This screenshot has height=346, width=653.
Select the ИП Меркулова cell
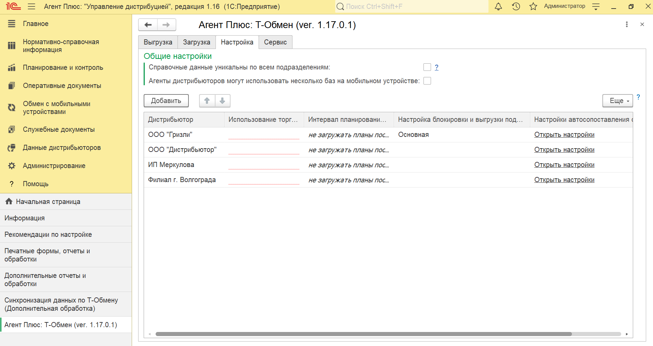click(184, 165)
